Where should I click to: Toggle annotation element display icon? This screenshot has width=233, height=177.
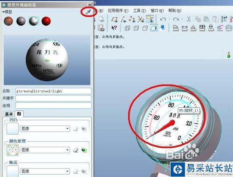(x=150, y=19)
